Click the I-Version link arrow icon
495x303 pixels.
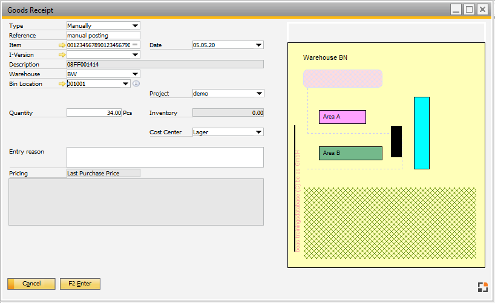[62, 55]
